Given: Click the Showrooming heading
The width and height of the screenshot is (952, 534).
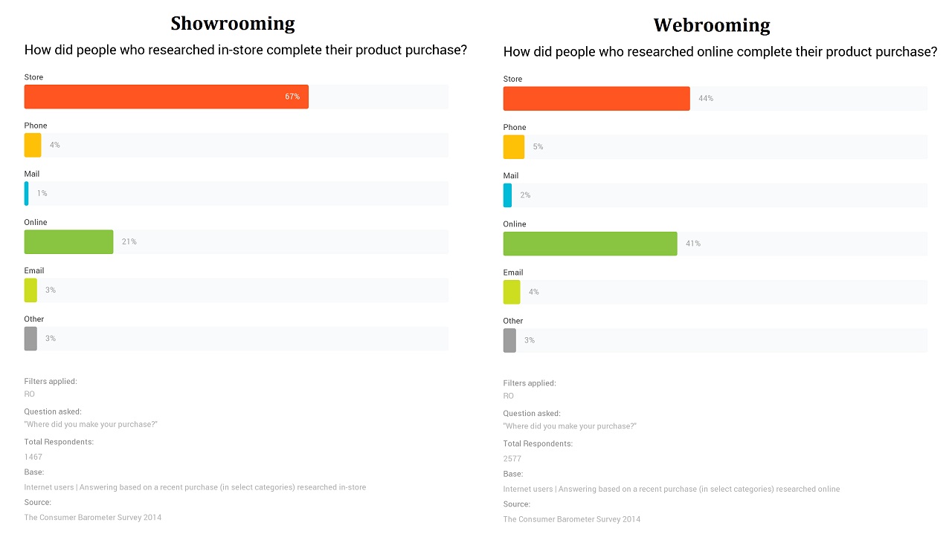Looking at the screenshot, I should [x=233, y=24].
